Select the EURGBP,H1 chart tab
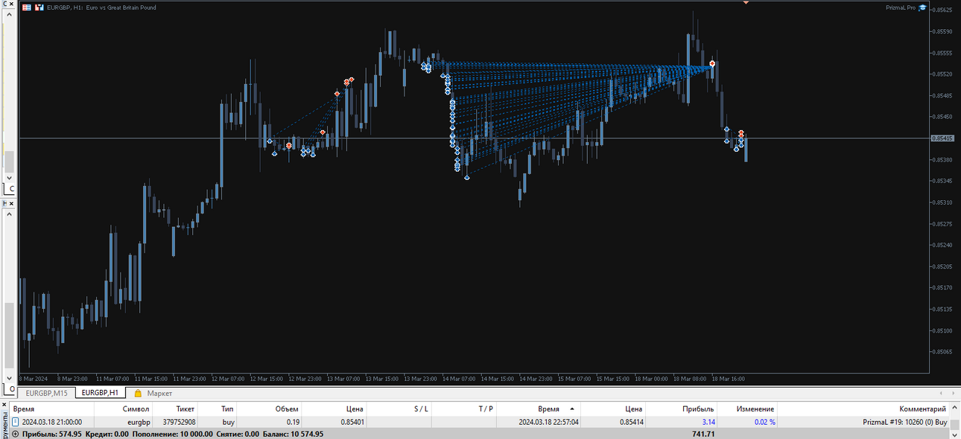961x439 pixels. click(100, 393)
